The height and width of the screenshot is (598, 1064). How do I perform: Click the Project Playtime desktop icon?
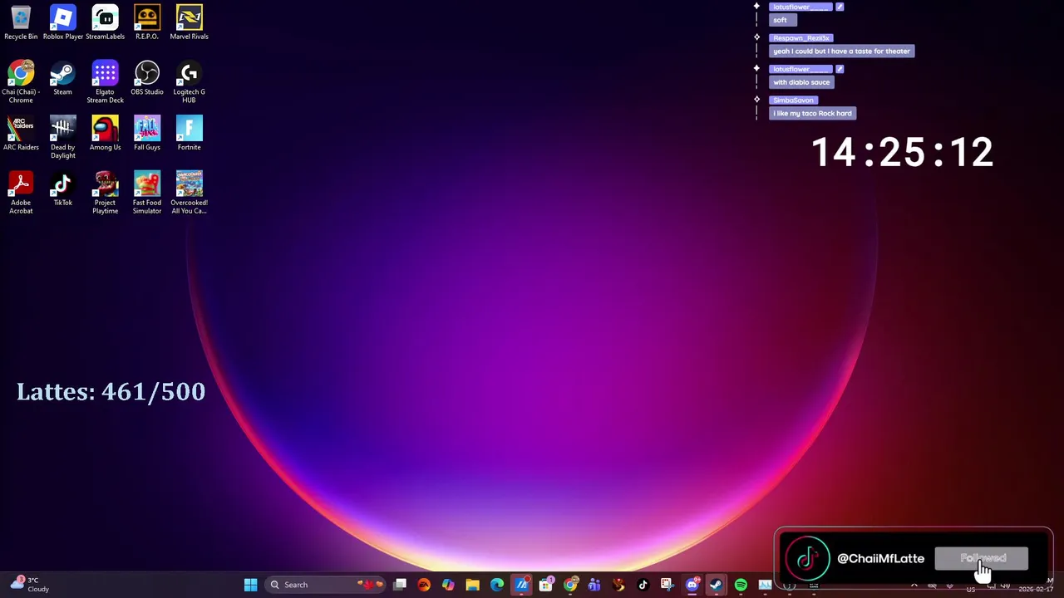[105, 193]
